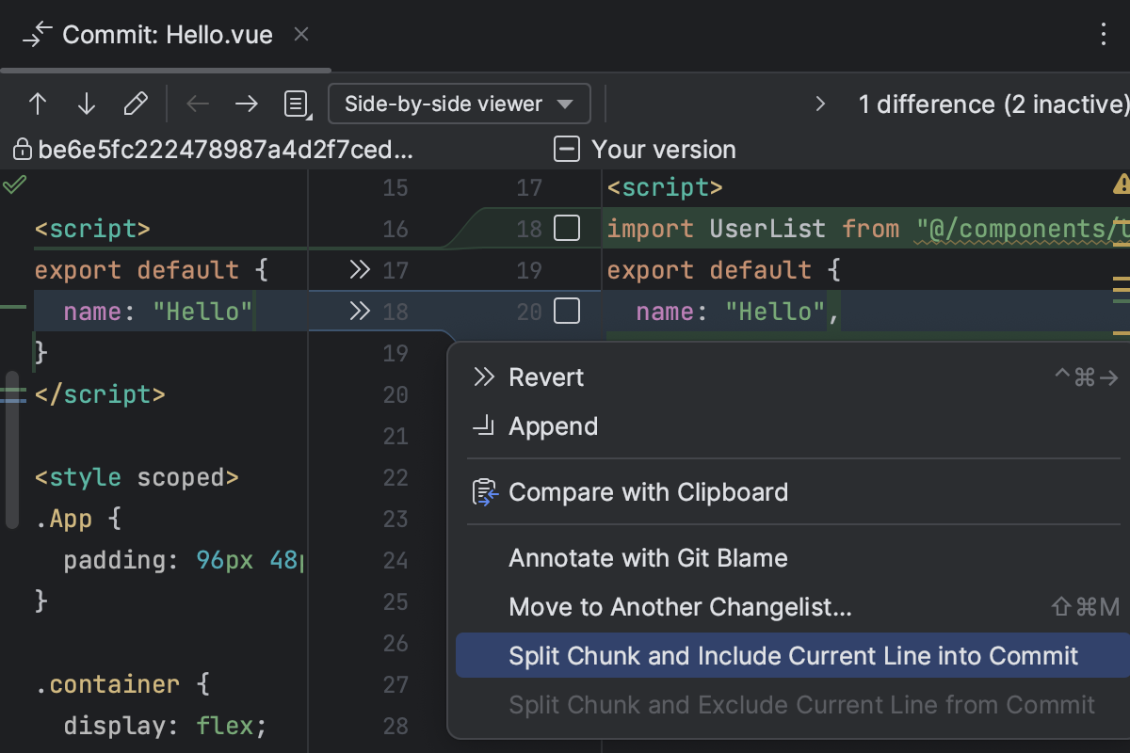
Task: Open the Side-by-side viewer dropdown
Action: point(460,104)
